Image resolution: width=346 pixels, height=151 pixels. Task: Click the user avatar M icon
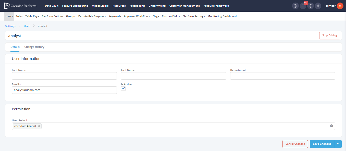click(x=340, y=6)
